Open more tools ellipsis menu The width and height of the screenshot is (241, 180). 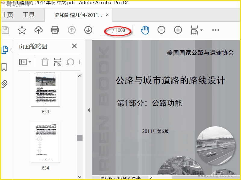click(x=216, y=30)
